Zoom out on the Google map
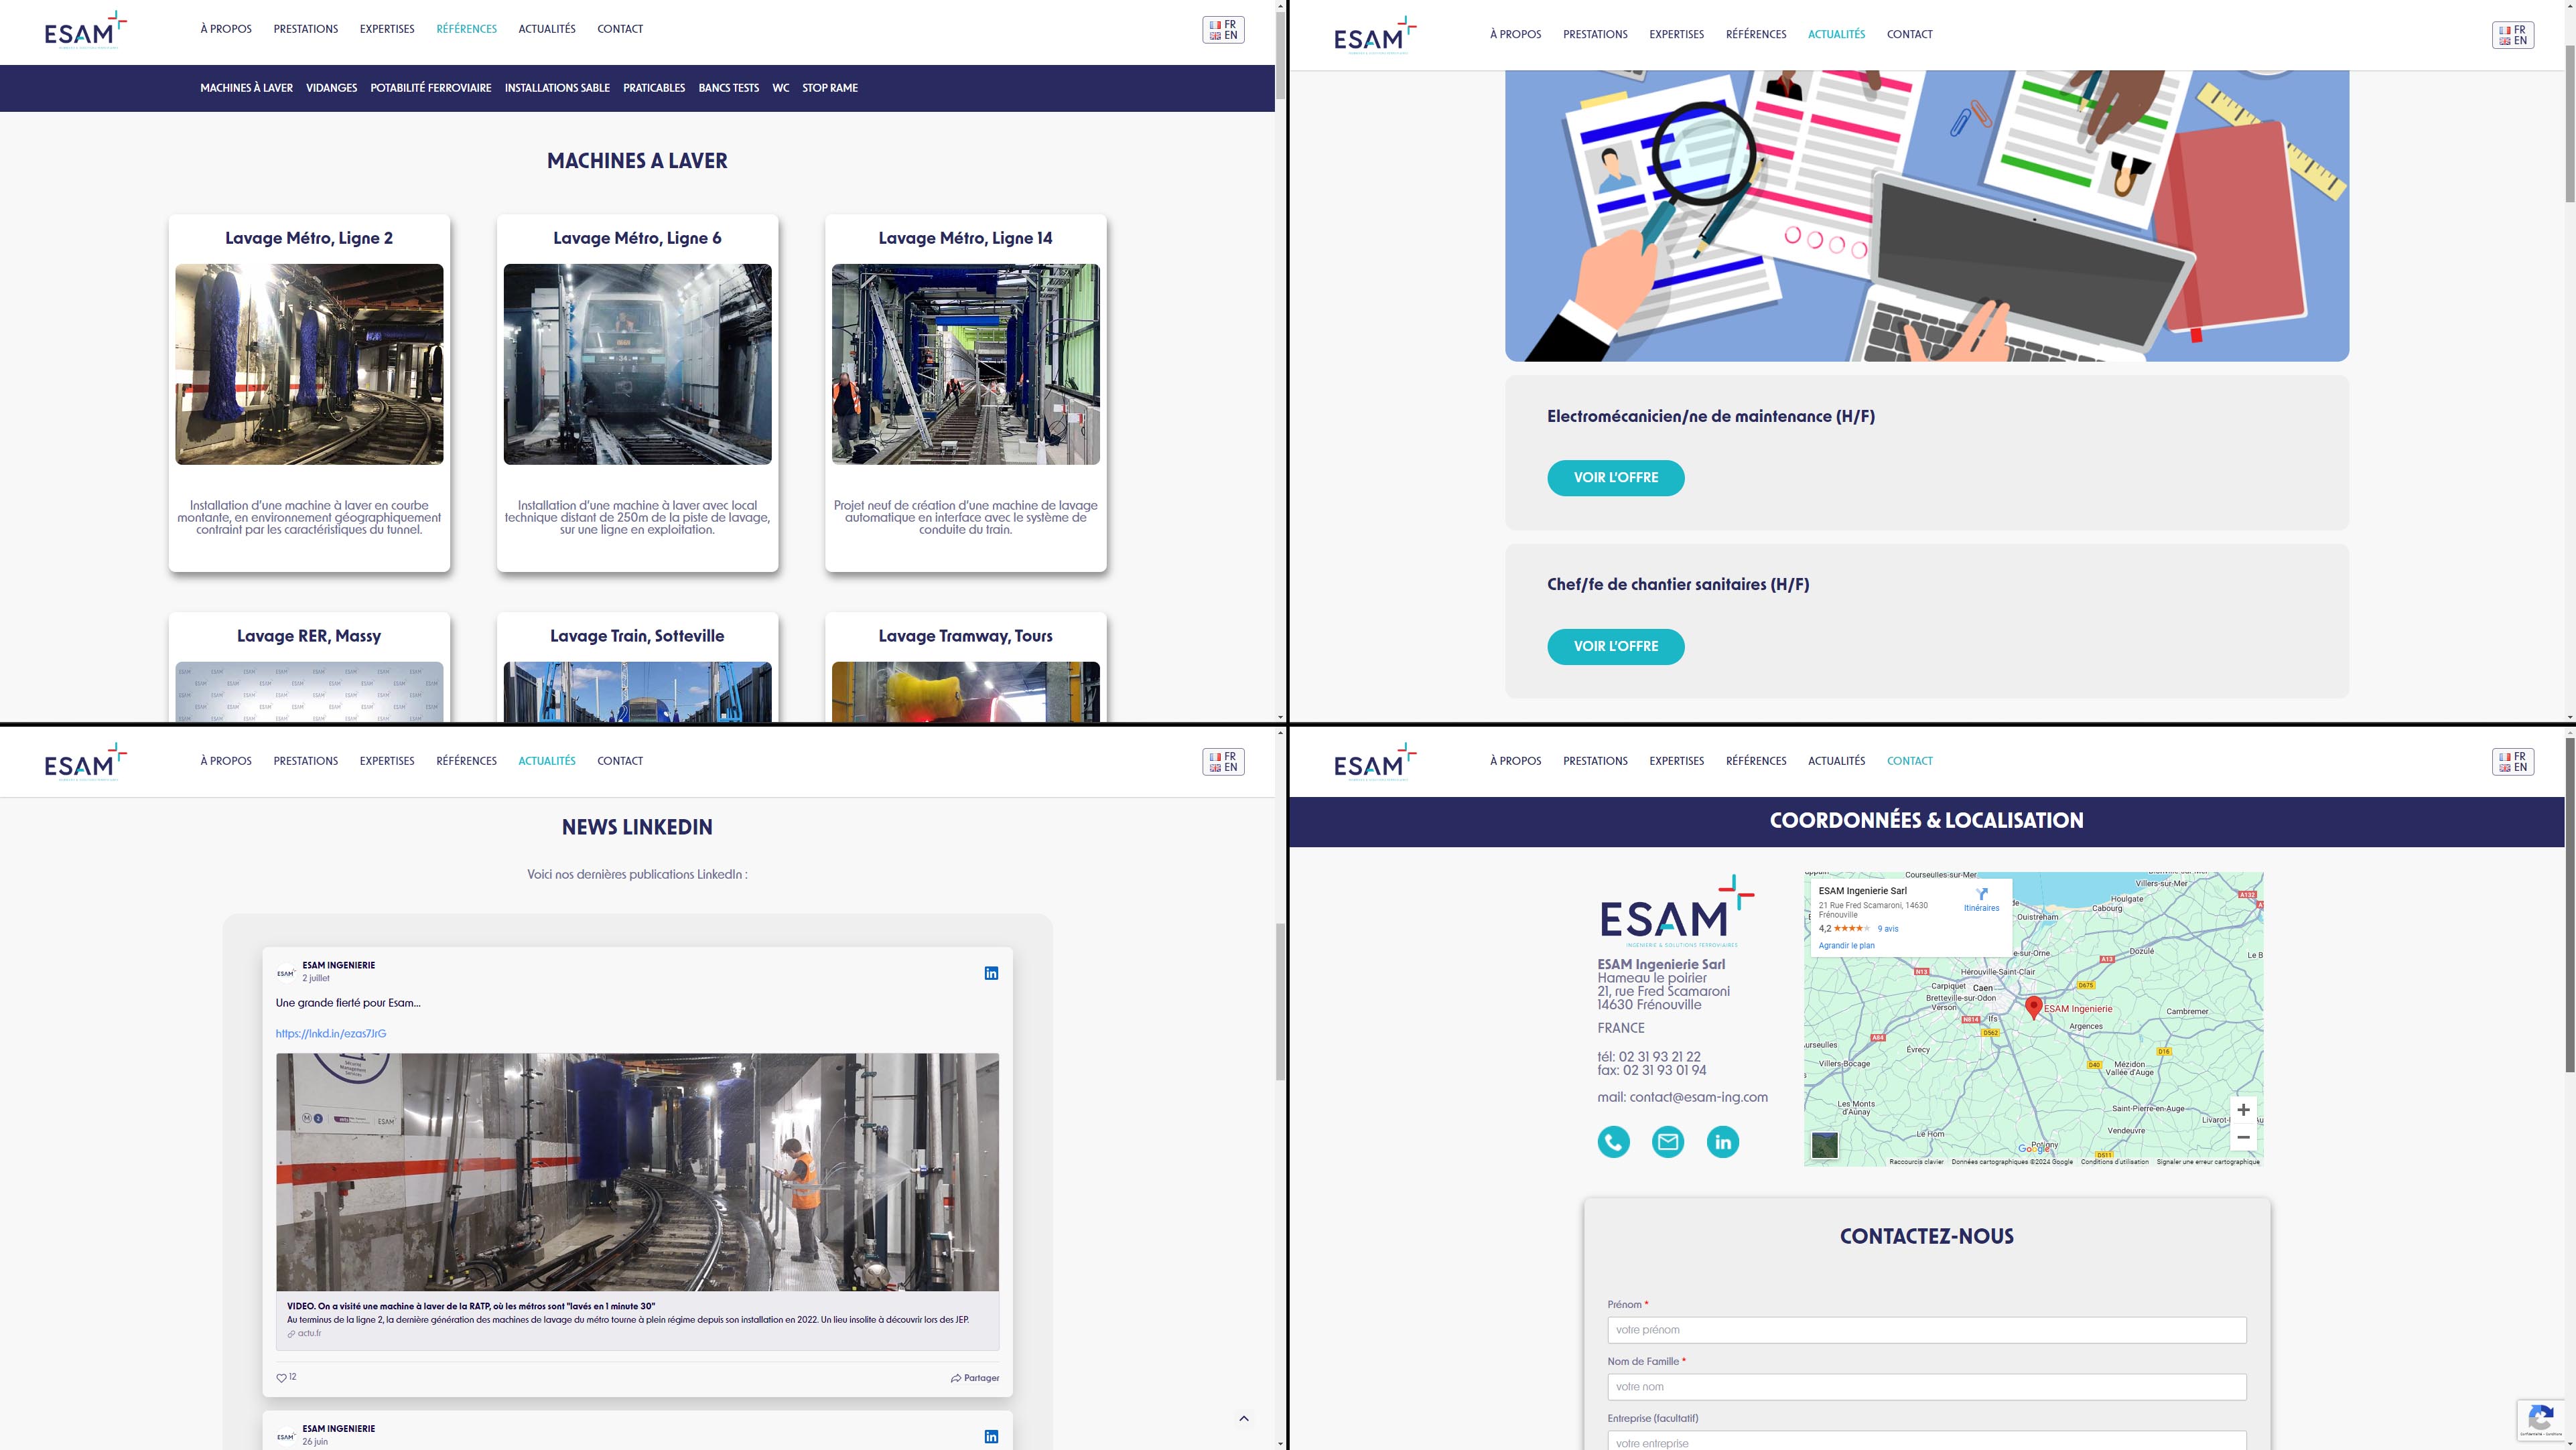The height and width of the screenshot is (1450, 2576). 2244,1137
